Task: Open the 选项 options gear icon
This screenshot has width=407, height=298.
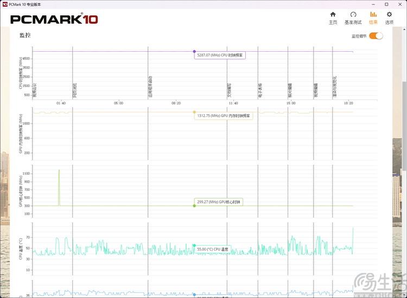Action: [x=389, y=14]
